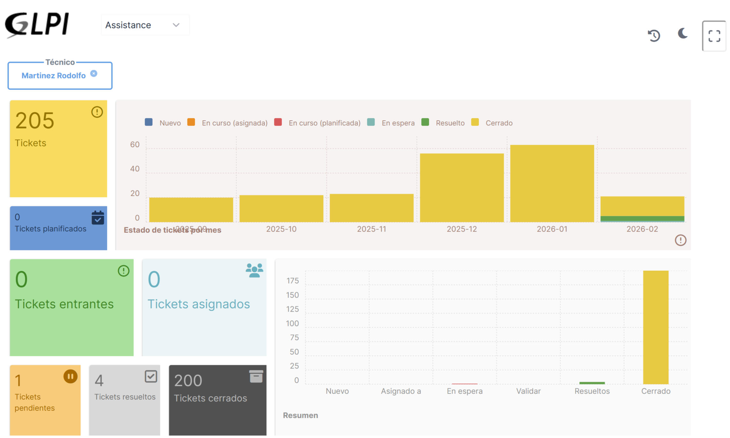
Task: Enter fullscreen with the expand icon
Action: [x=714, y=36]
